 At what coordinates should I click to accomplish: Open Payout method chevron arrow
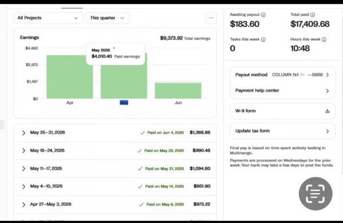[328, 75]
